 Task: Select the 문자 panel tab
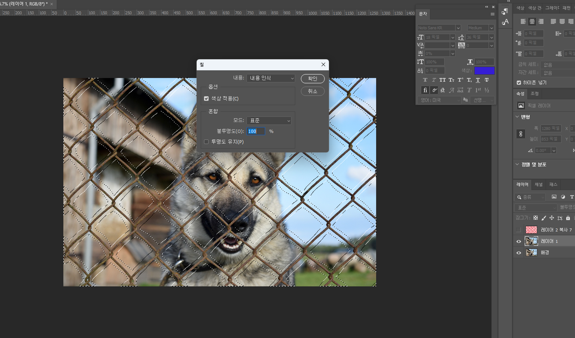coord(423,14)
